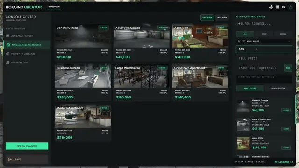The image size is (299, 168).
Task: Click the Available Houses sidebar icon
Action: [7, 36]
